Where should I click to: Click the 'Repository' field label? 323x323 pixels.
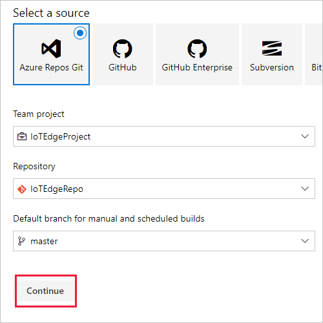tap(34, 167)
